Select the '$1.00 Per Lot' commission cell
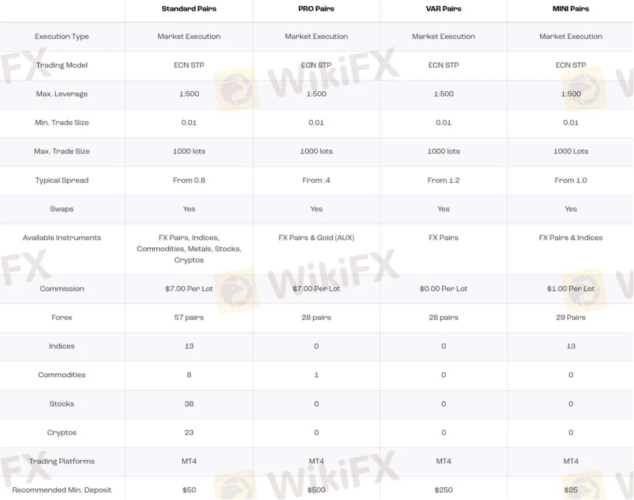 pyautogui.click(x=570, y=289)
